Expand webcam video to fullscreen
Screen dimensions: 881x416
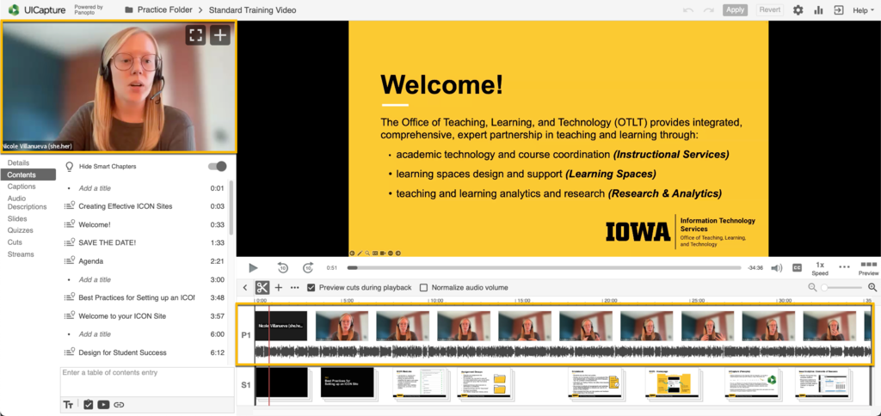(x=196, y=35)
